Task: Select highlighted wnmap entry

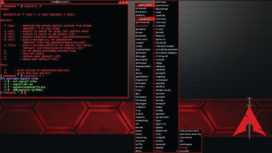Action: pos(184,148)
